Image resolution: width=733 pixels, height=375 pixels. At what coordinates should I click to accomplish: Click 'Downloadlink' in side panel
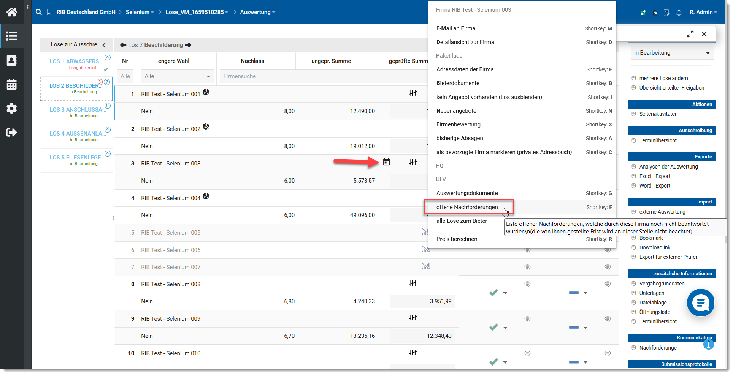click(655, 247)
